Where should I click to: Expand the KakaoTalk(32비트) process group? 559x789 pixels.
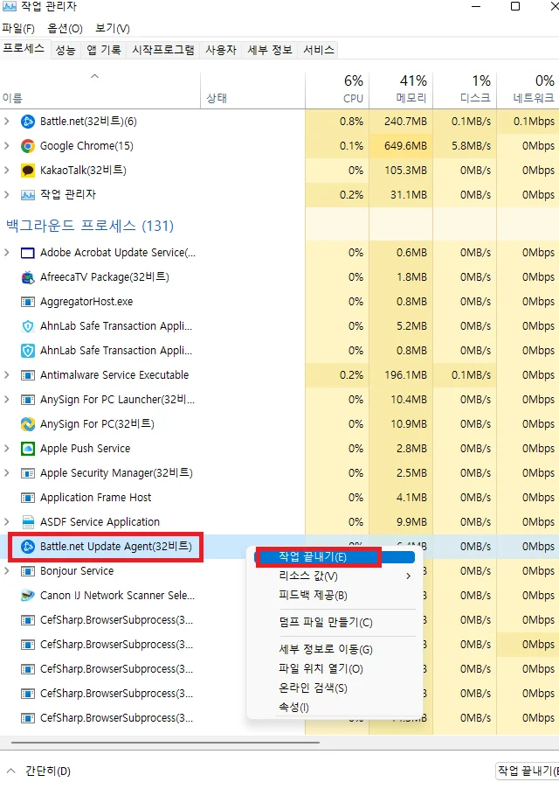tap(7, 170)
